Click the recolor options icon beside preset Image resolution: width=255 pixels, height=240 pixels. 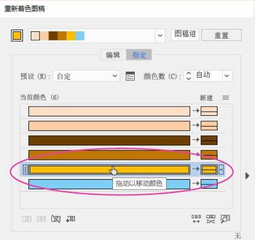[130, 76]
